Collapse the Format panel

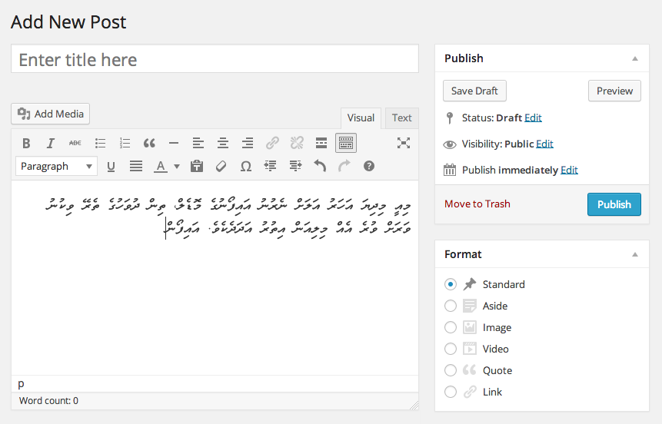635,254
